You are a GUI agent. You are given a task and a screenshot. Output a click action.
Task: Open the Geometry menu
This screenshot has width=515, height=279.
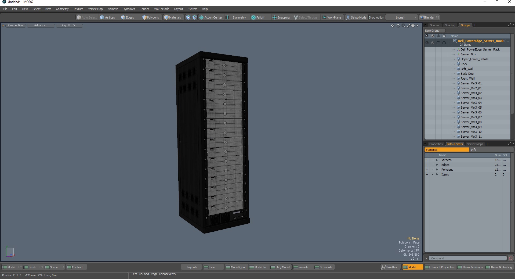tap(62, 9)
